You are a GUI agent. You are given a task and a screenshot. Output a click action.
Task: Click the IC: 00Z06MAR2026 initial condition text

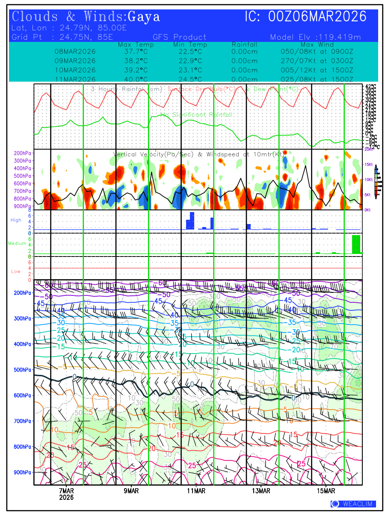coord(305,17)
